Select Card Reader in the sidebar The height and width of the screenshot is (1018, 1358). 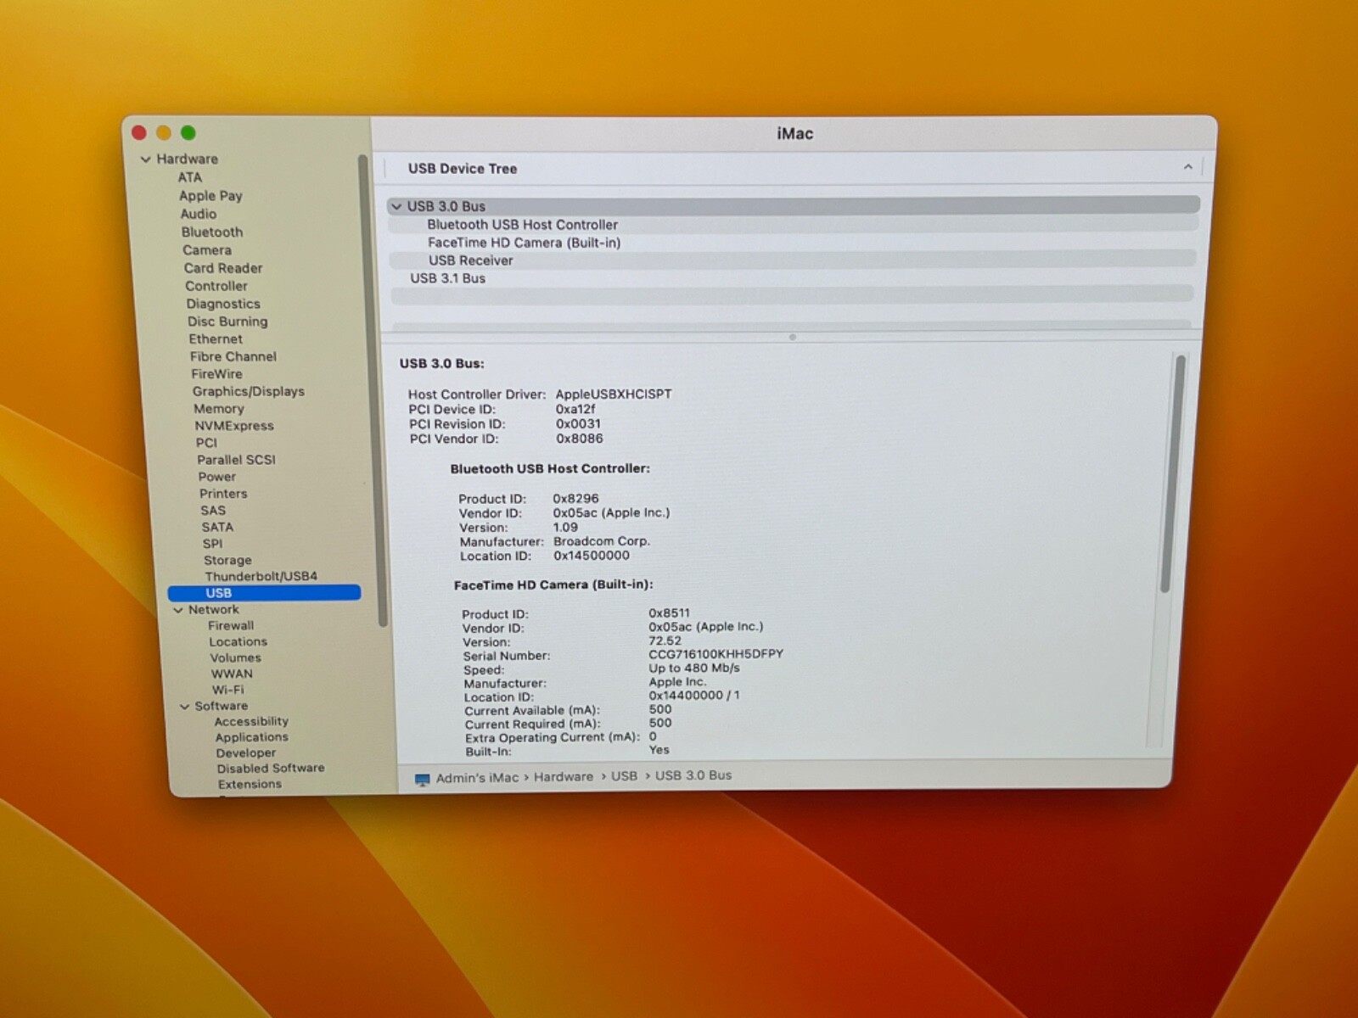[223, 268]
